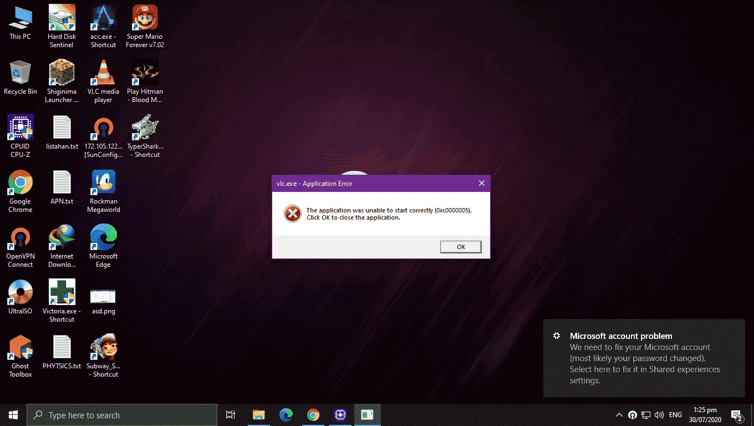Open Task View from the taskbar
Viewport: 754px width, 426px height.
231,415
